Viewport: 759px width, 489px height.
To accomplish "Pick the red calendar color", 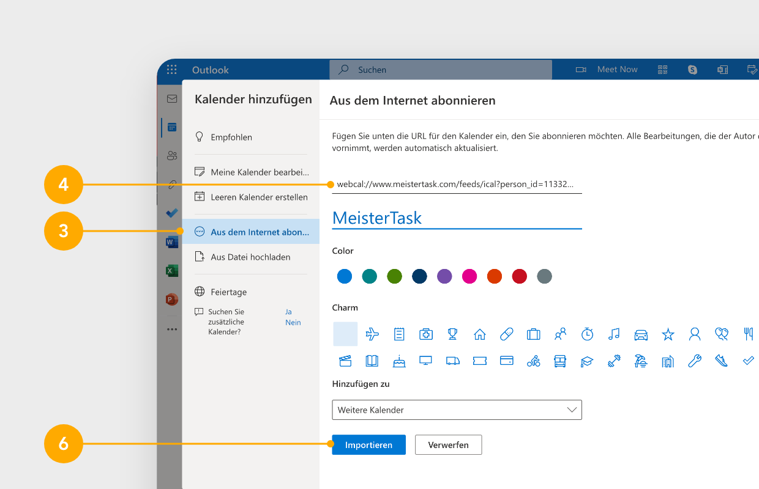I will click(520, 276).
